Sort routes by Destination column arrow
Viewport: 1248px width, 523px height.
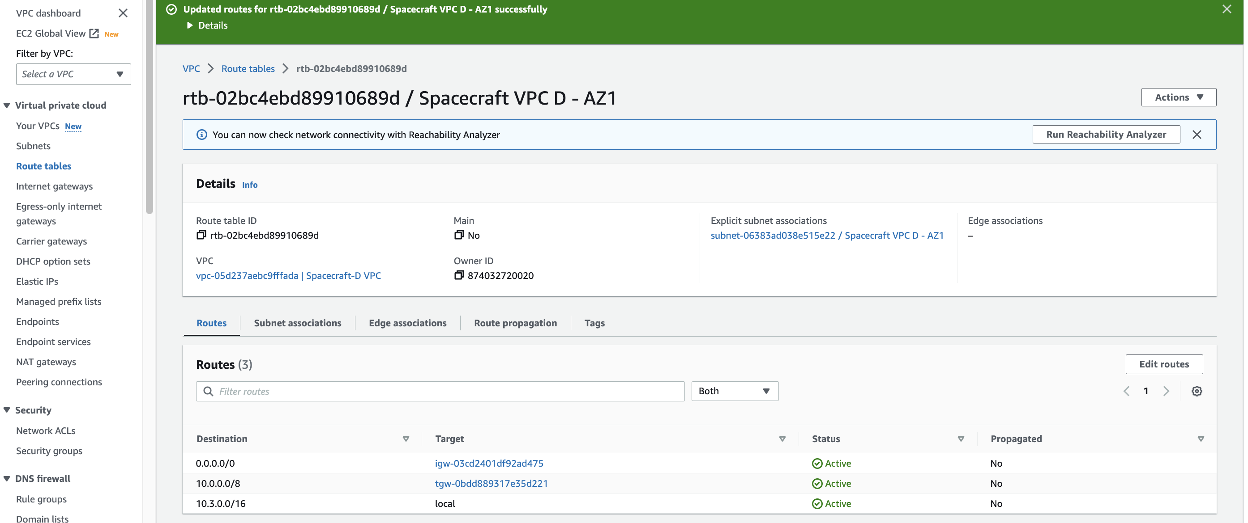(406, 439)
